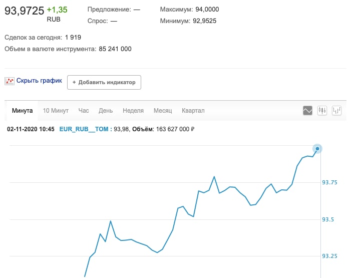Select the Месяц interval tab

pyautogui.click(x=163, y=111)
